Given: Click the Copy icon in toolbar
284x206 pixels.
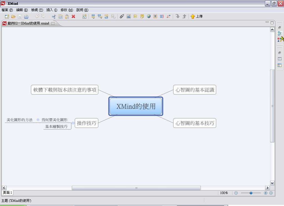Looking at the screenshot, I should (60, 16).
